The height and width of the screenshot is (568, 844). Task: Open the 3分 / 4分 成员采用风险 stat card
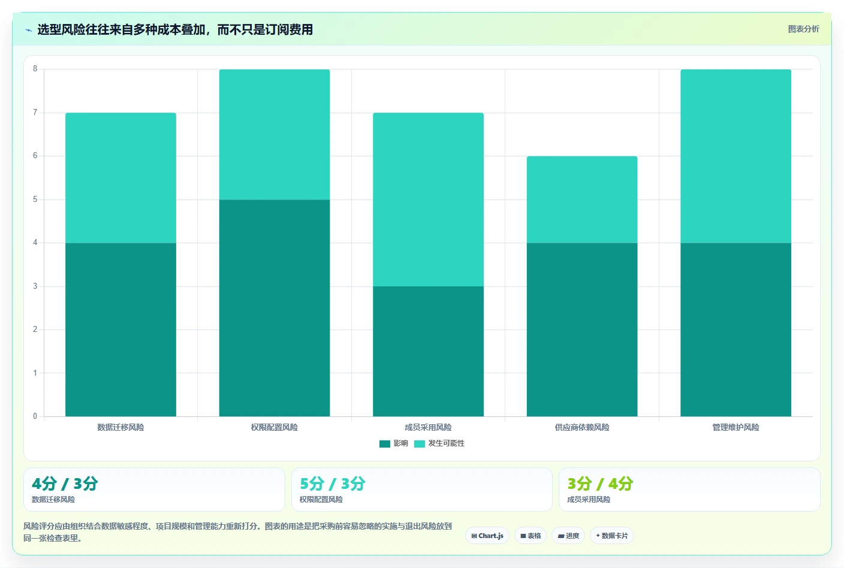click(689, 490)
